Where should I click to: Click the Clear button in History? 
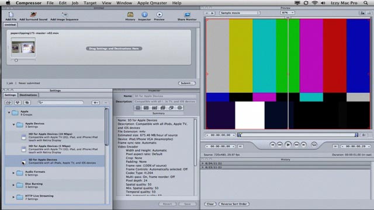pos(210,204)
